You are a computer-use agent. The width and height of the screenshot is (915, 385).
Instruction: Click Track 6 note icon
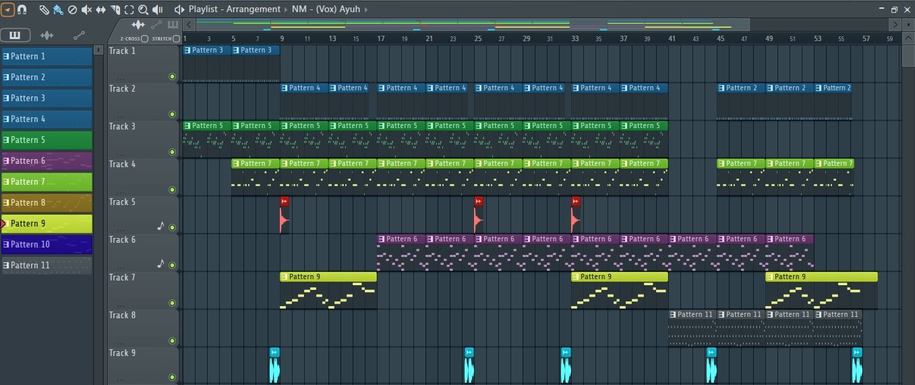pos(160,264)
